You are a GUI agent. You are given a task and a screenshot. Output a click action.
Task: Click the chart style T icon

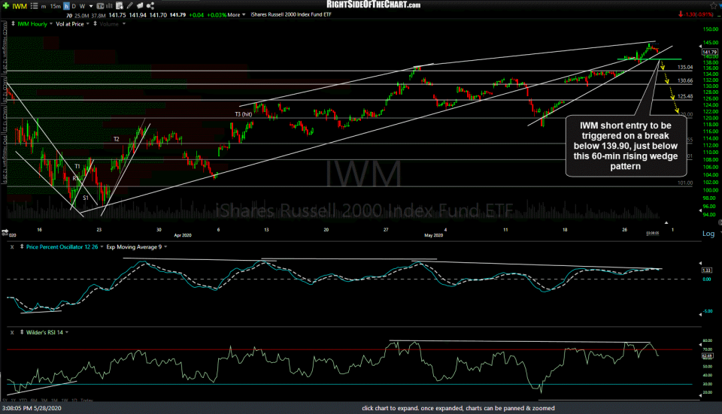[100, 6]
